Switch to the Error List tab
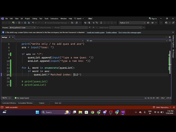Screen dimensions: 176x132 click(58, 103)
